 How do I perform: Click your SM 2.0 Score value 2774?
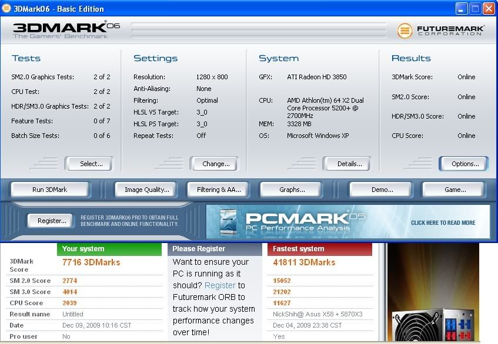pyautogui.click(x=69, y=281)
